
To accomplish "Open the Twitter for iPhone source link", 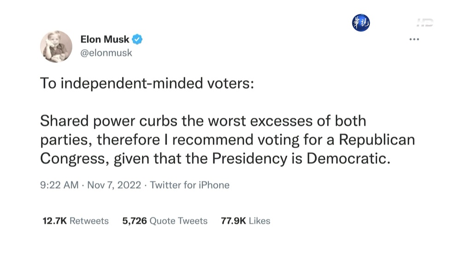I will 189,185.
